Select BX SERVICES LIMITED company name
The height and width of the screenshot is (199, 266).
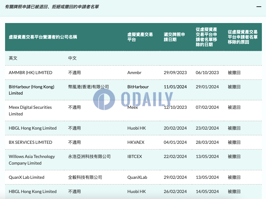[x=31, y=142]
